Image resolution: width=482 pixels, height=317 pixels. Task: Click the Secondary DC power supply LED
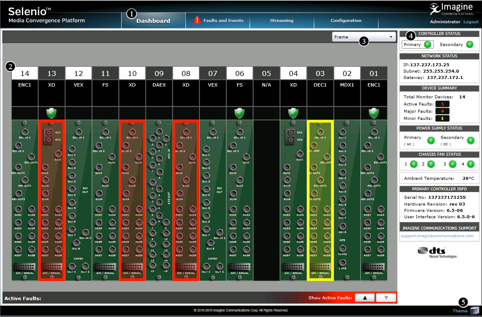coord(471,141)
